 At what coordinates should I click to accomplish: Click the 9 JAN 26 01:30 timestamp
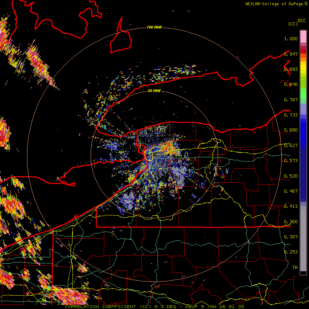[x=222, y=307]
